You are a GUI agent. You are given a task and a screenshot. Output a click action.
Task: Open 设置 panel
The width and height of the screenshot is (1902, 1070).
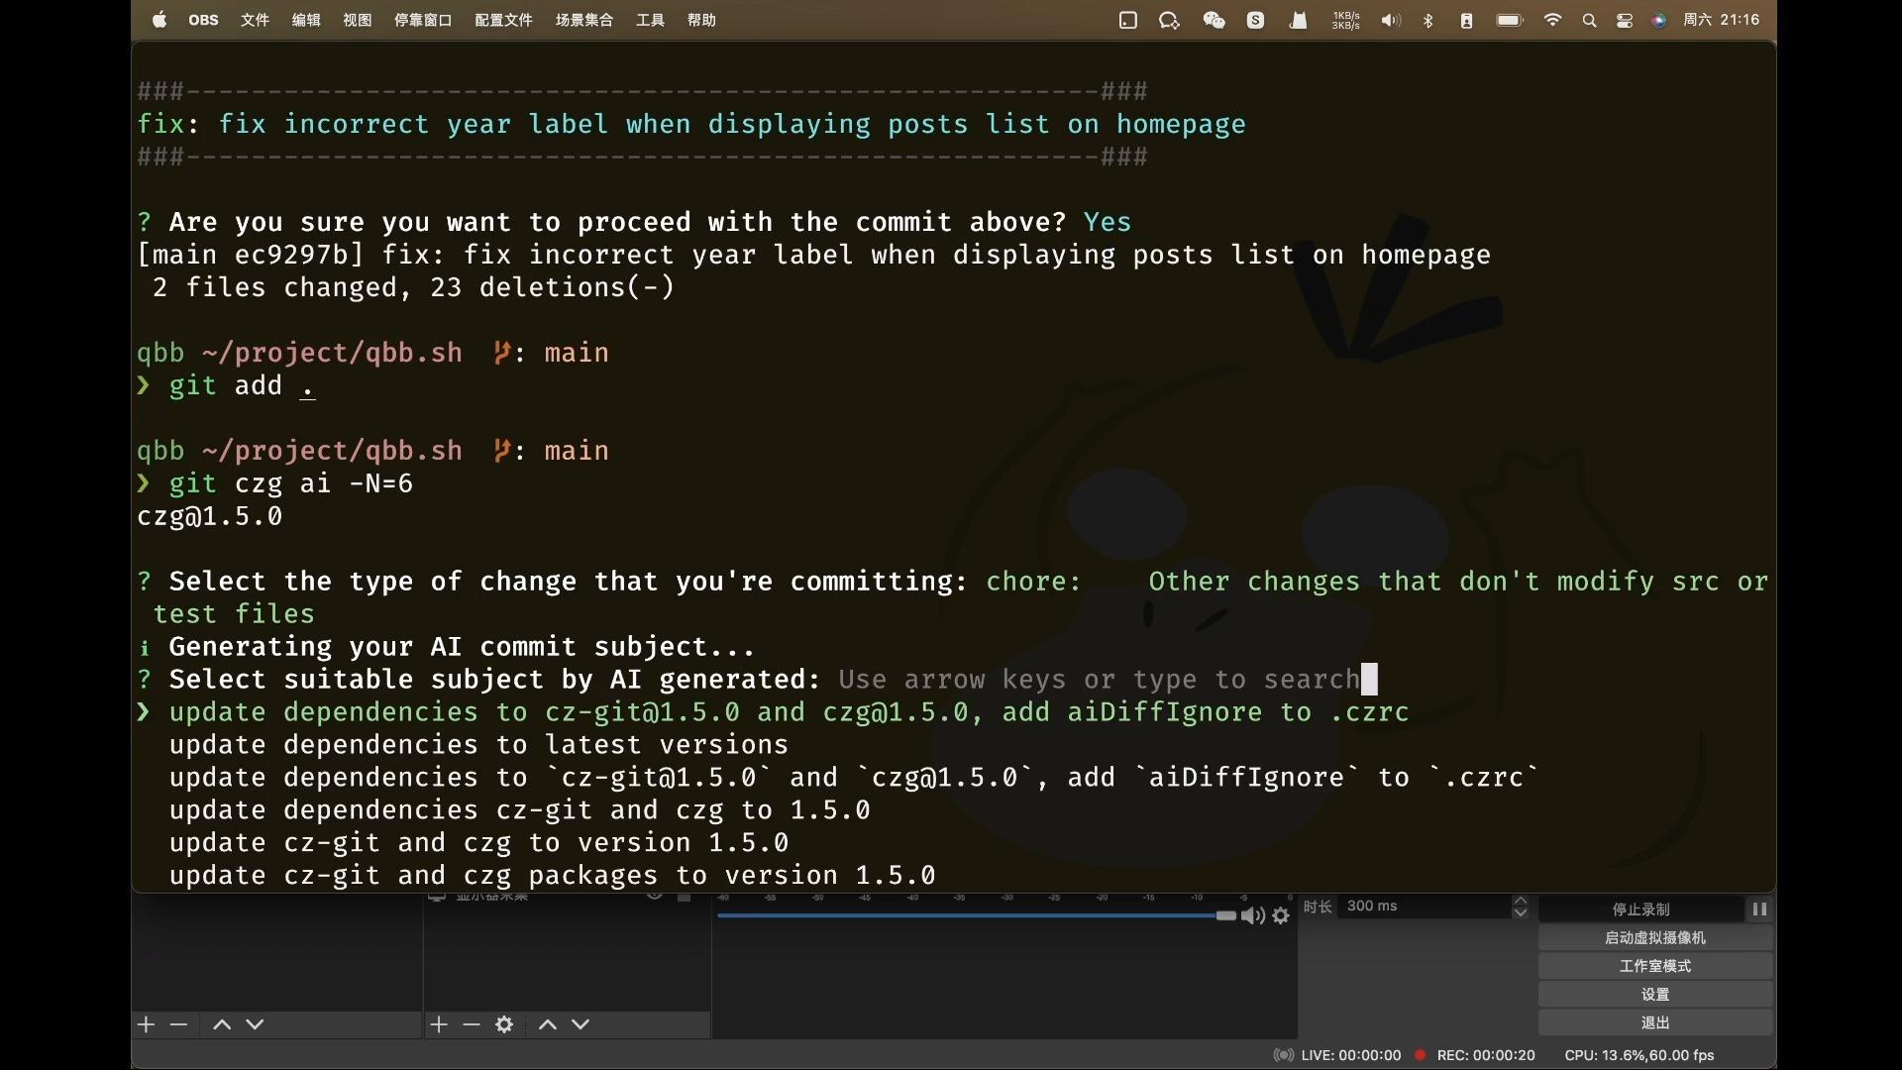[x=1652, y=993]
